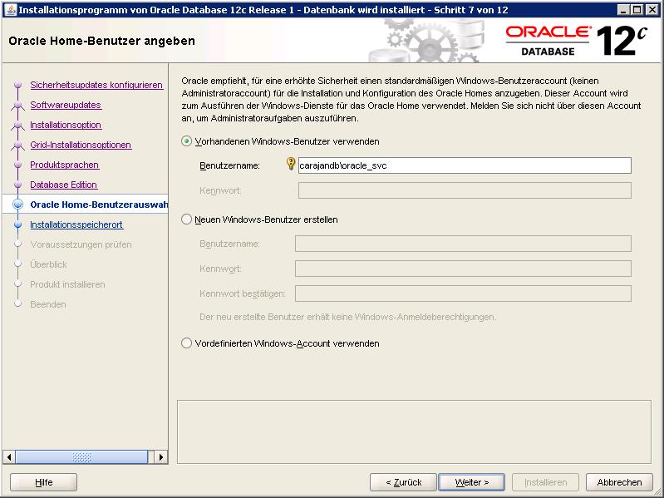Click the current step bullet for Oracle Home-Benutzerauswahl

(17, 205)
